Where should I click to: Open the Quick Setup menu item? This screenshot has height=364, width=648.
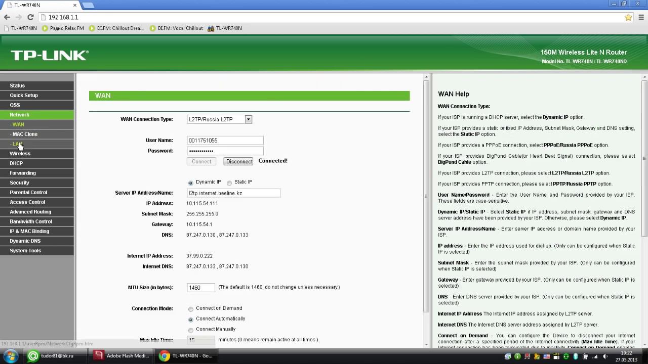[37, 95]
